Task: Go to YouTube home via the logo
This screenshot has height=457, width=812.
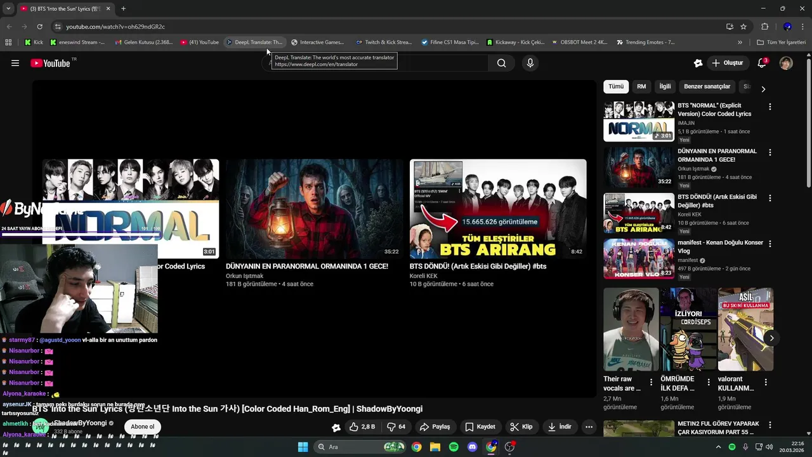Action: (51, 63)
